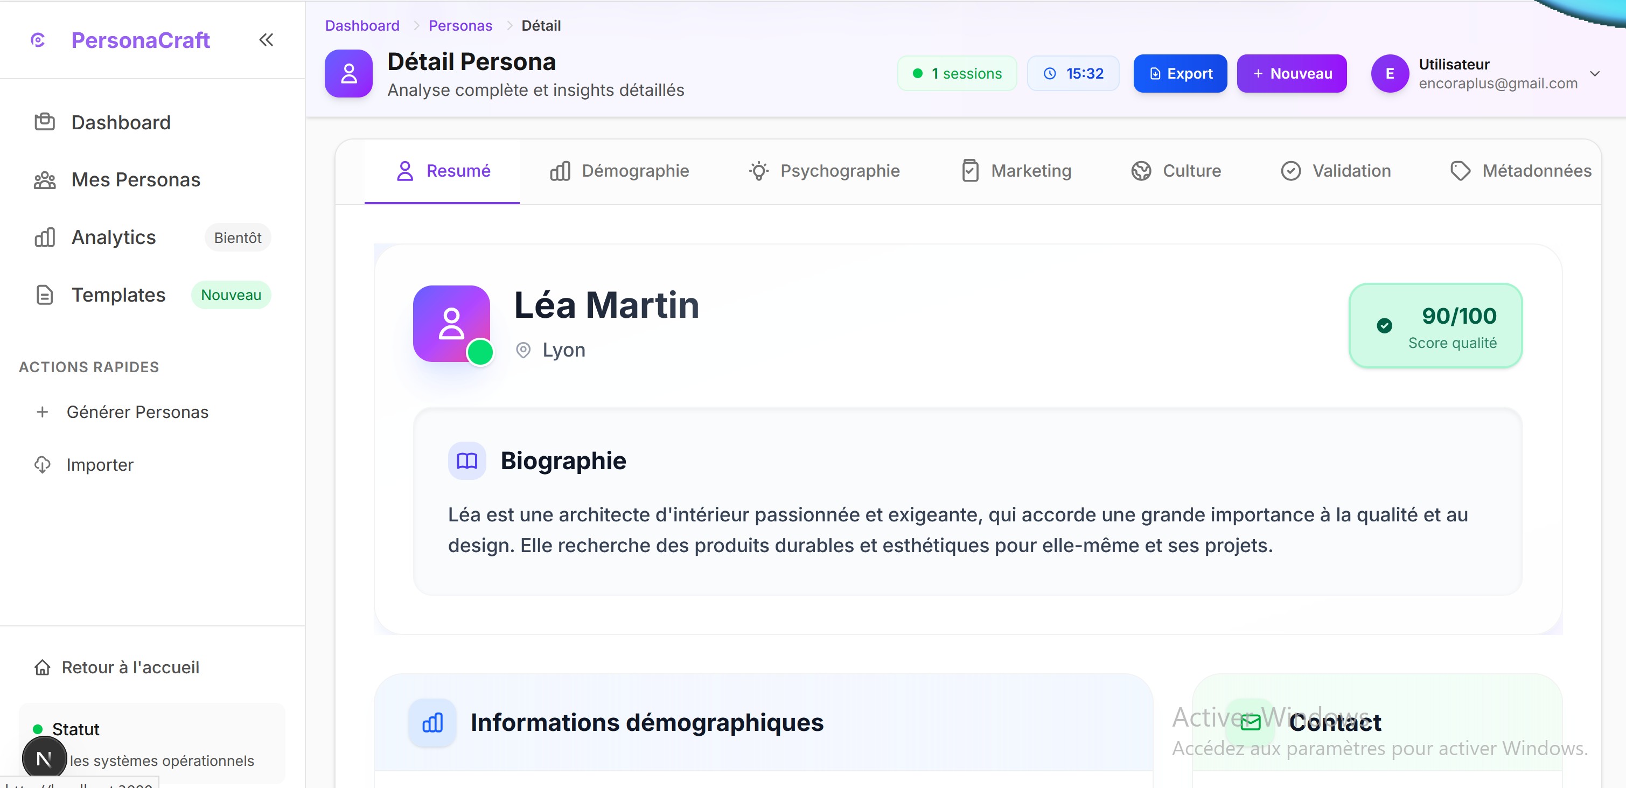Collapse the sidebar with double chevron
This screenshot has width=1626, height=788.
[266, 40]
